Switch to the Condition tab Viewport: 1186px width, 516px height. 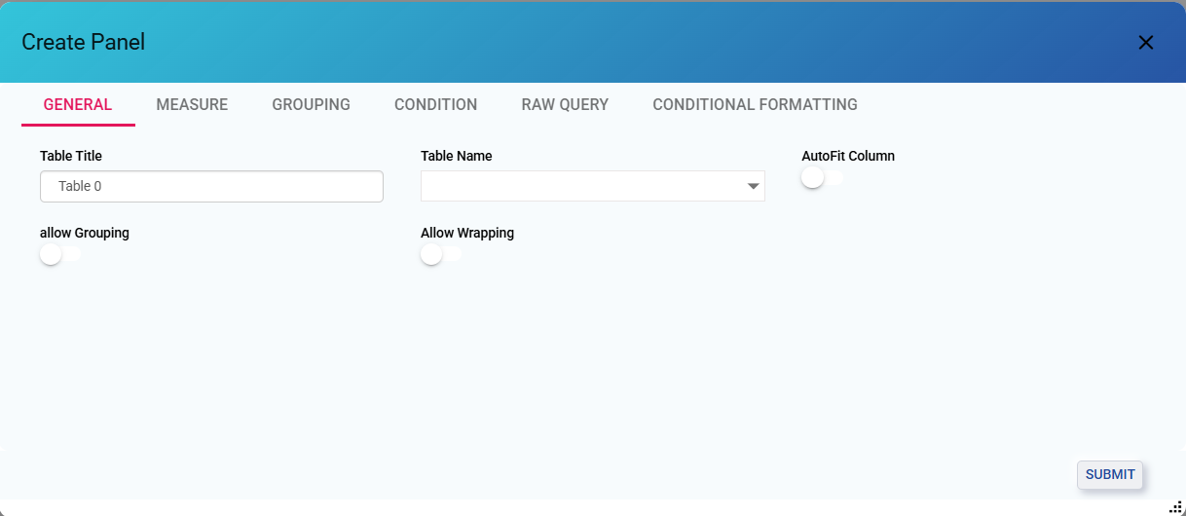(x=435, y=104)
